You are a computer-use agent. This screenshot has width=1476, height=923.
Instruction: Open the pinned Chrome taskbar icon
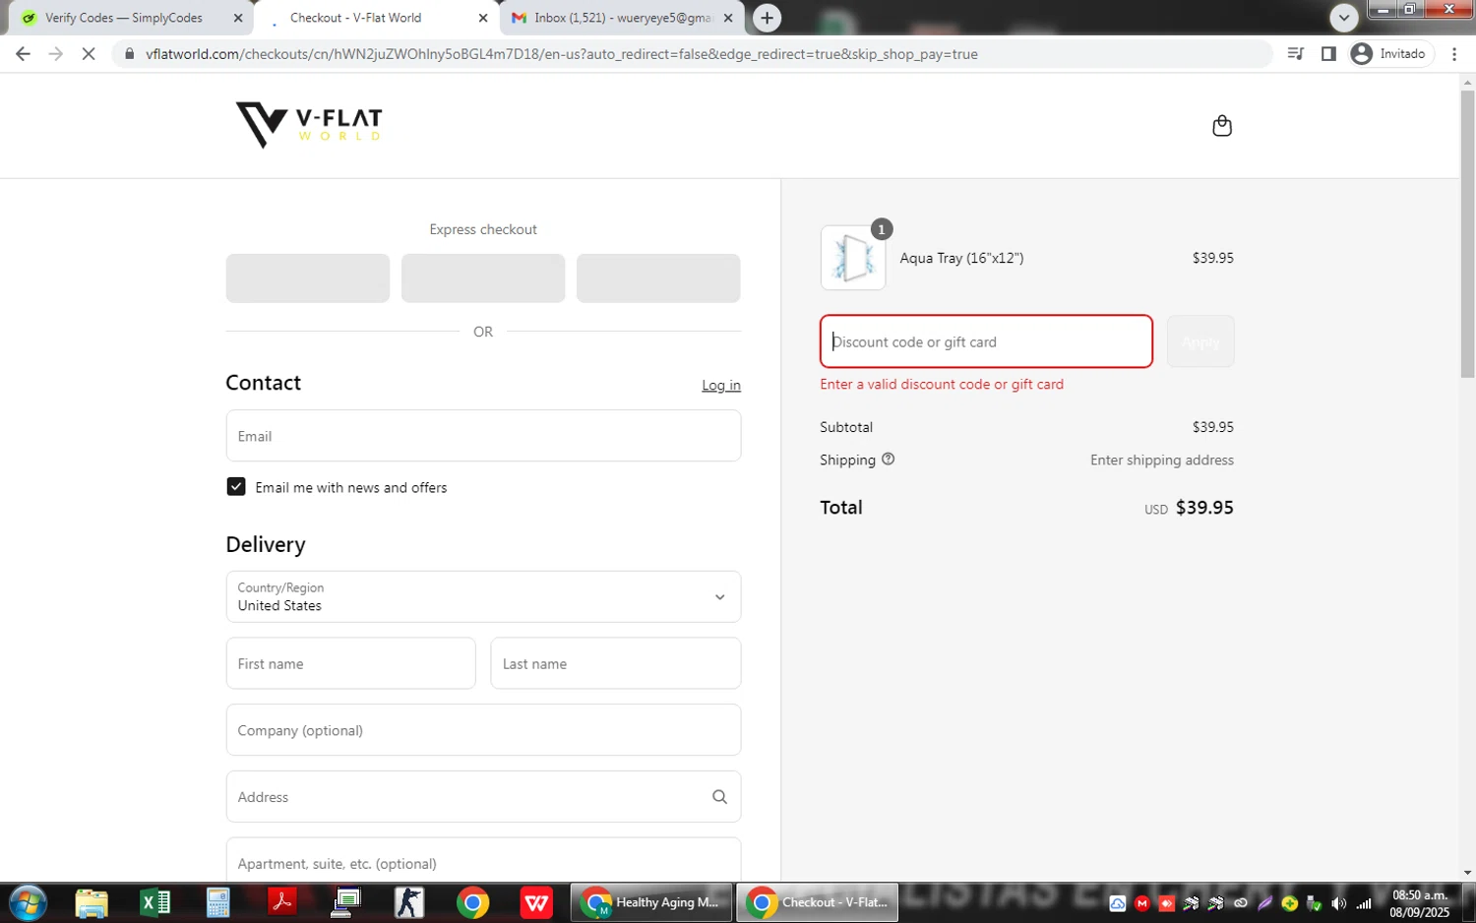[473, 902]
